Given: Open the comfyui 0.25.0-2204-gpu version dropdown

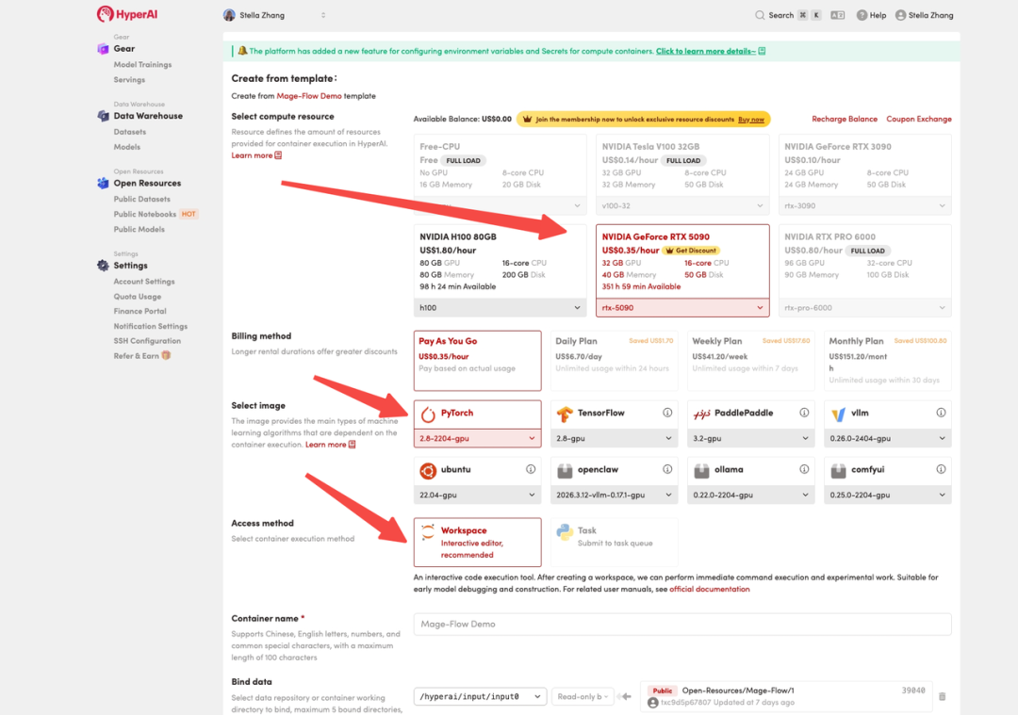Looking at the screenshot, I should pos(888,496).
